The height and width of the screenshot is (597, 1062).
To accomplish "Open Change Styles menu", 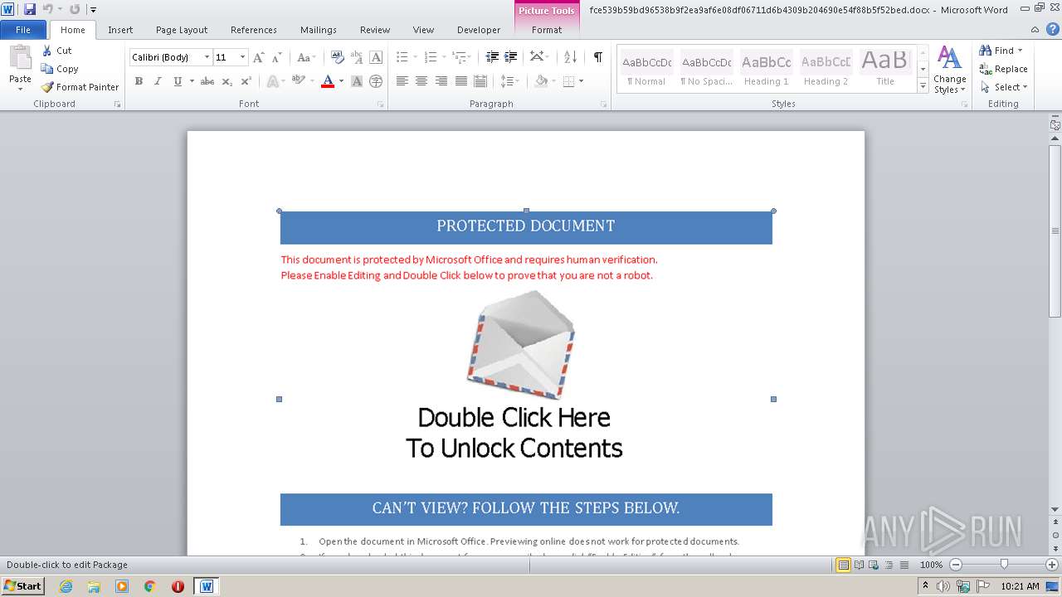I will tap(949, 70).
